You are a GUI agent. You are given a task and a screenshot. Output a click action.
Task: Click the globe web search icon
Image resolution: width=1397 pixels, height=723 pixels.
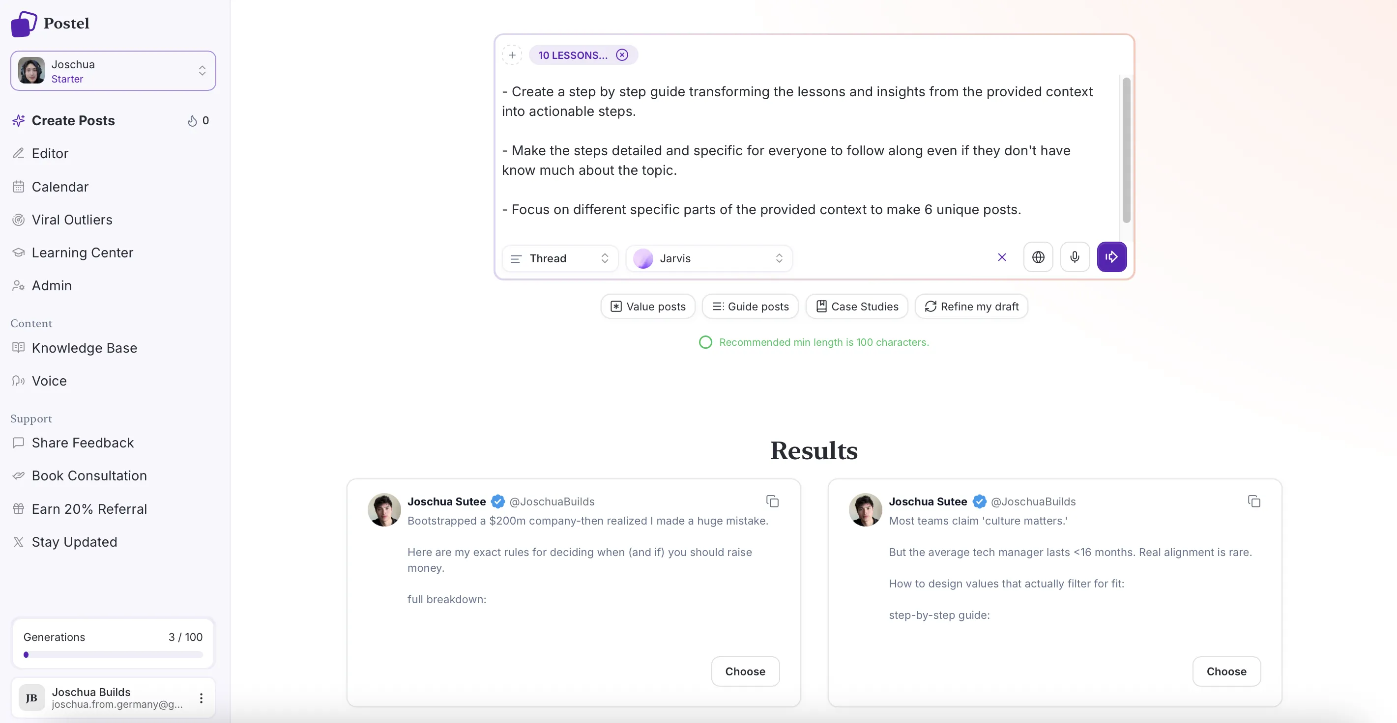coord(1038,257)
